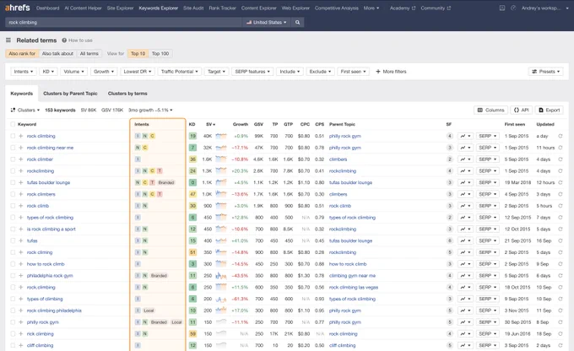Sort by the SV column header
The height and width of the screenshot is (351, 574).
pos(210,124)
